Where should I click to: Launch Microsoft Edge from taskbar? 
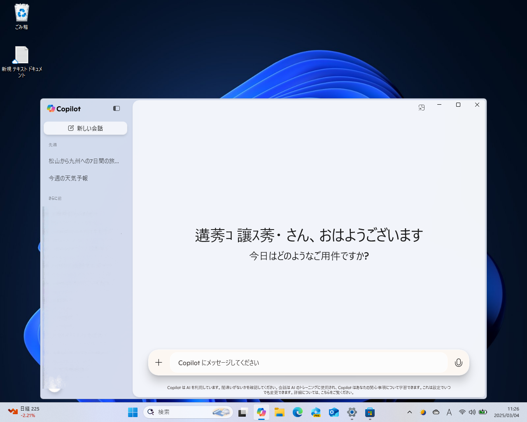click(298, 412)
